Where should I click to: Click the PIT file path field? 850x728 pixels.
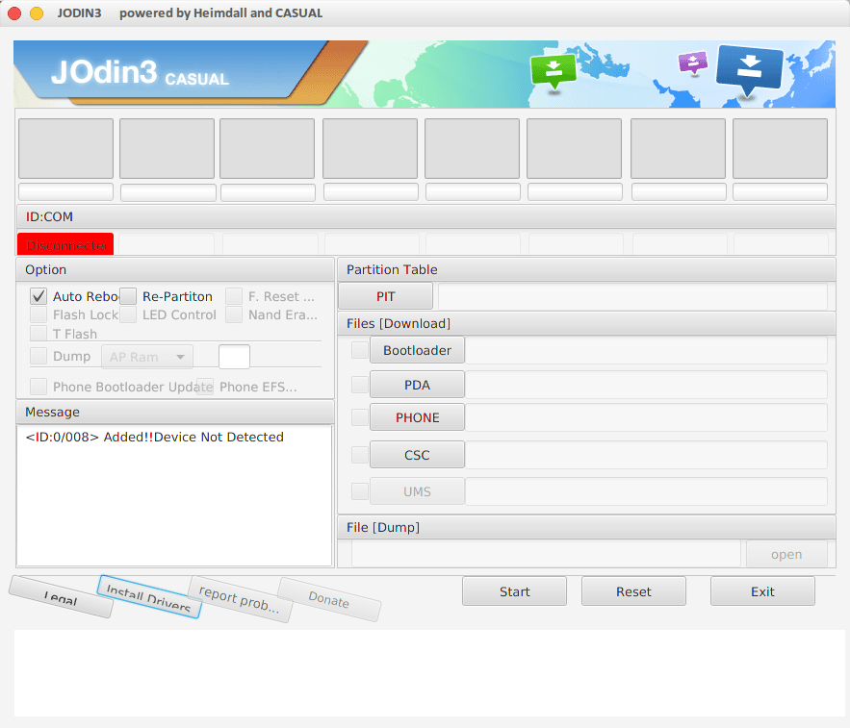point(632,296)
